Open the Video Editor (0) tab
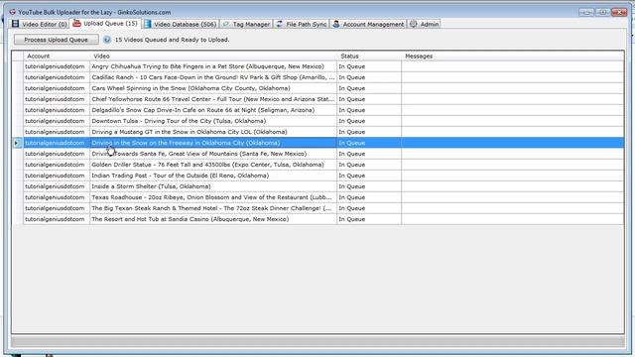 40,24
